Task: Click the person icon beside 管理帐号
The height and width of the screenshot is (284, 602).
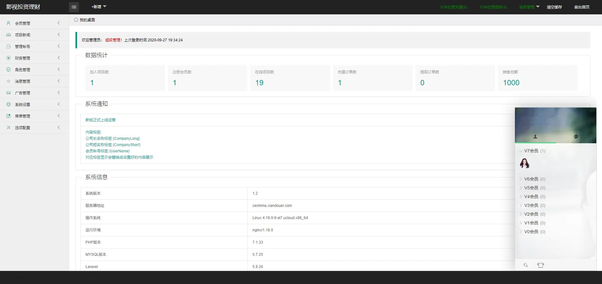Action: pos(8,46)
